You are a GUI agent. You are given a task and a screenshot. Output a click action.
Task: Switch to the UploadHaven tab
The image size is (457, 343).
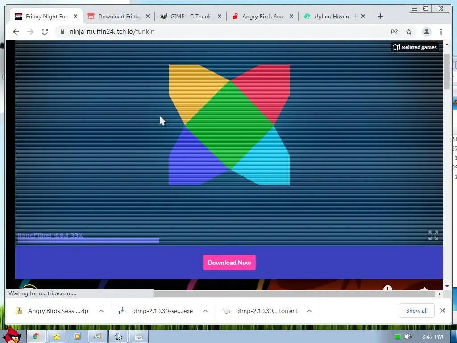tap(334, 17)
